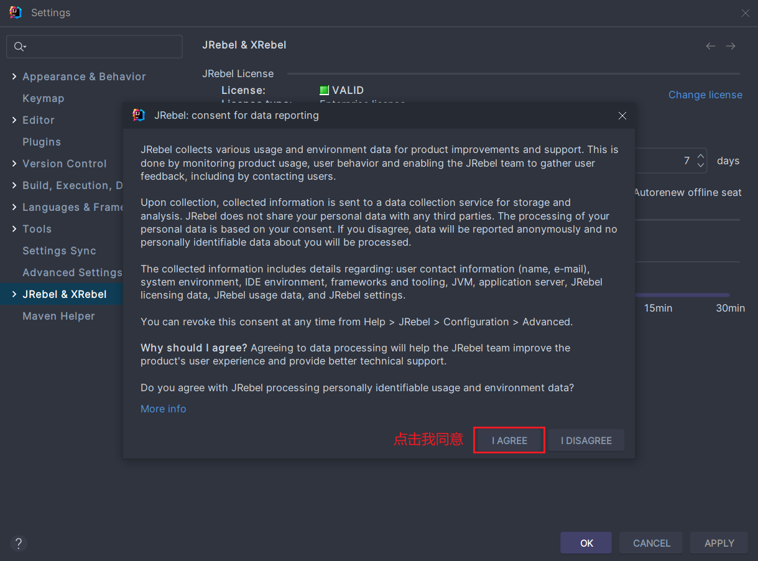Expand the Tools settings node

tap(14, 229)
